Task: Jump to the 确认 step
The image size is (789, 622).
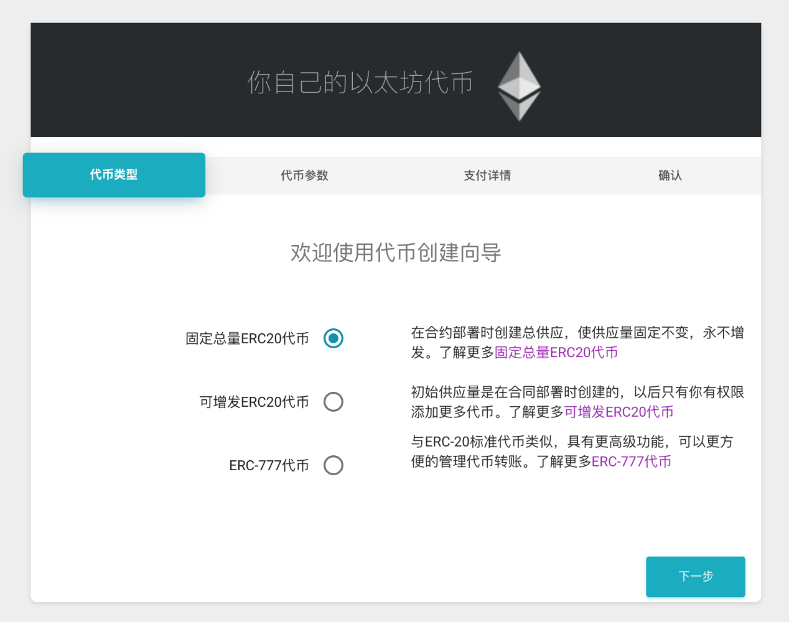Action: pyautogui.click(x=670, y=175)
